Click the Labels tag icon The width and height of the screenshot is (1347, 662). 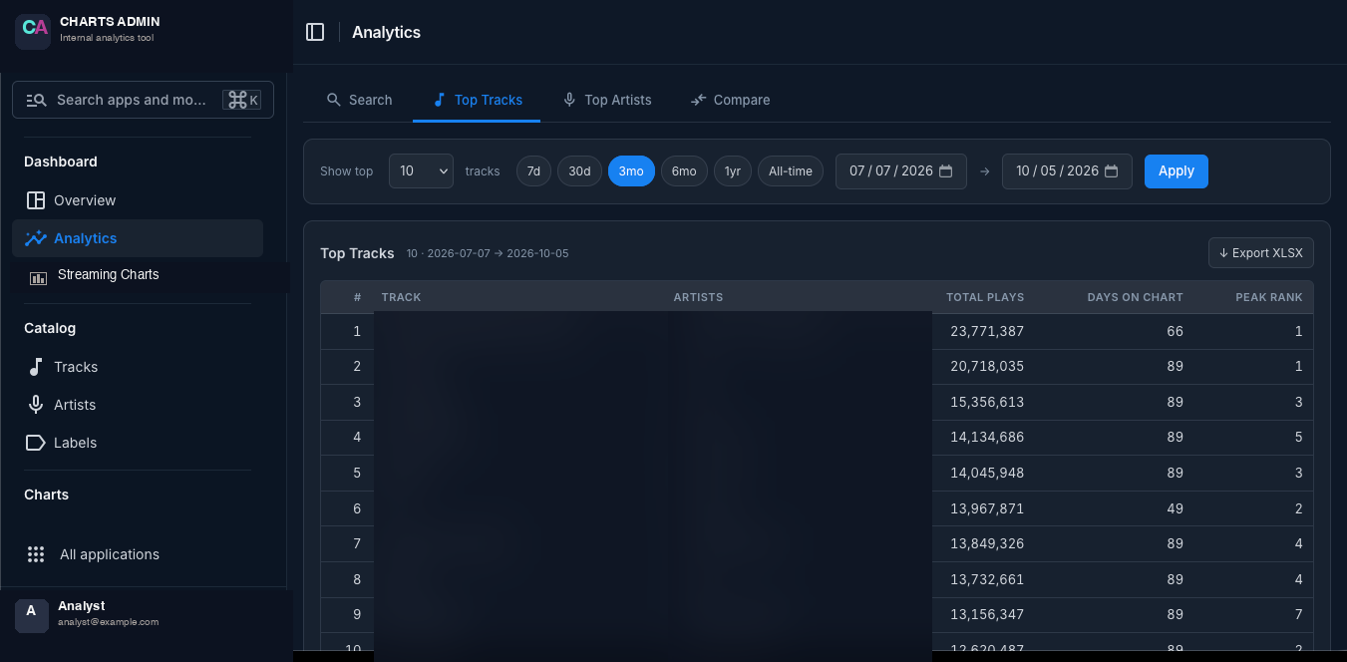(x=36, y=443)
